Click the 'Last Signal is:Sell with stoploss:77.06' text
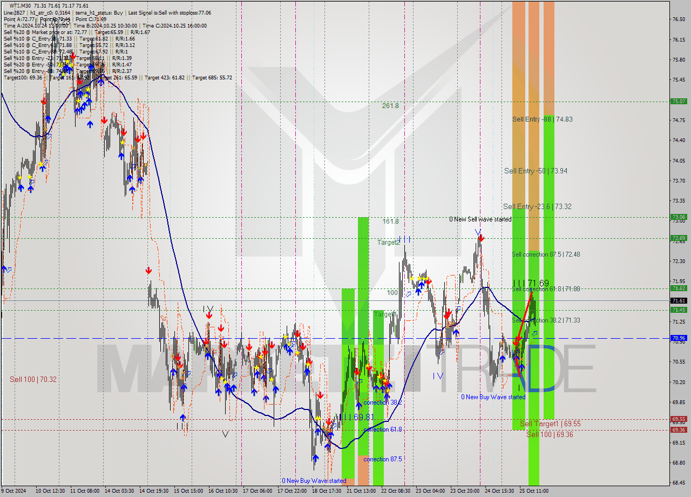This screenshot has width=691, height=497. pos(171,12)
